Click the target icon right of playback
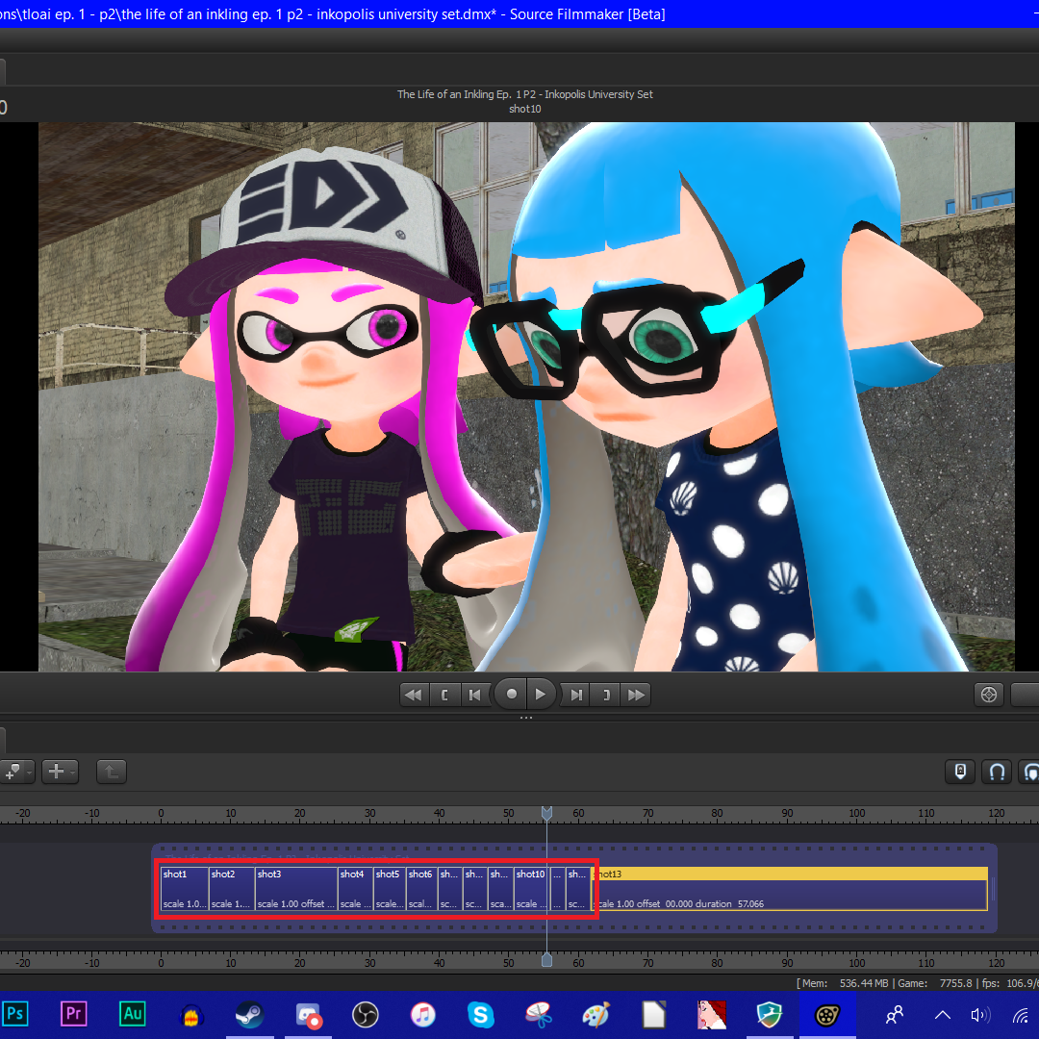The width and height of the screenshot is (1039, 1039). [988, 694]
